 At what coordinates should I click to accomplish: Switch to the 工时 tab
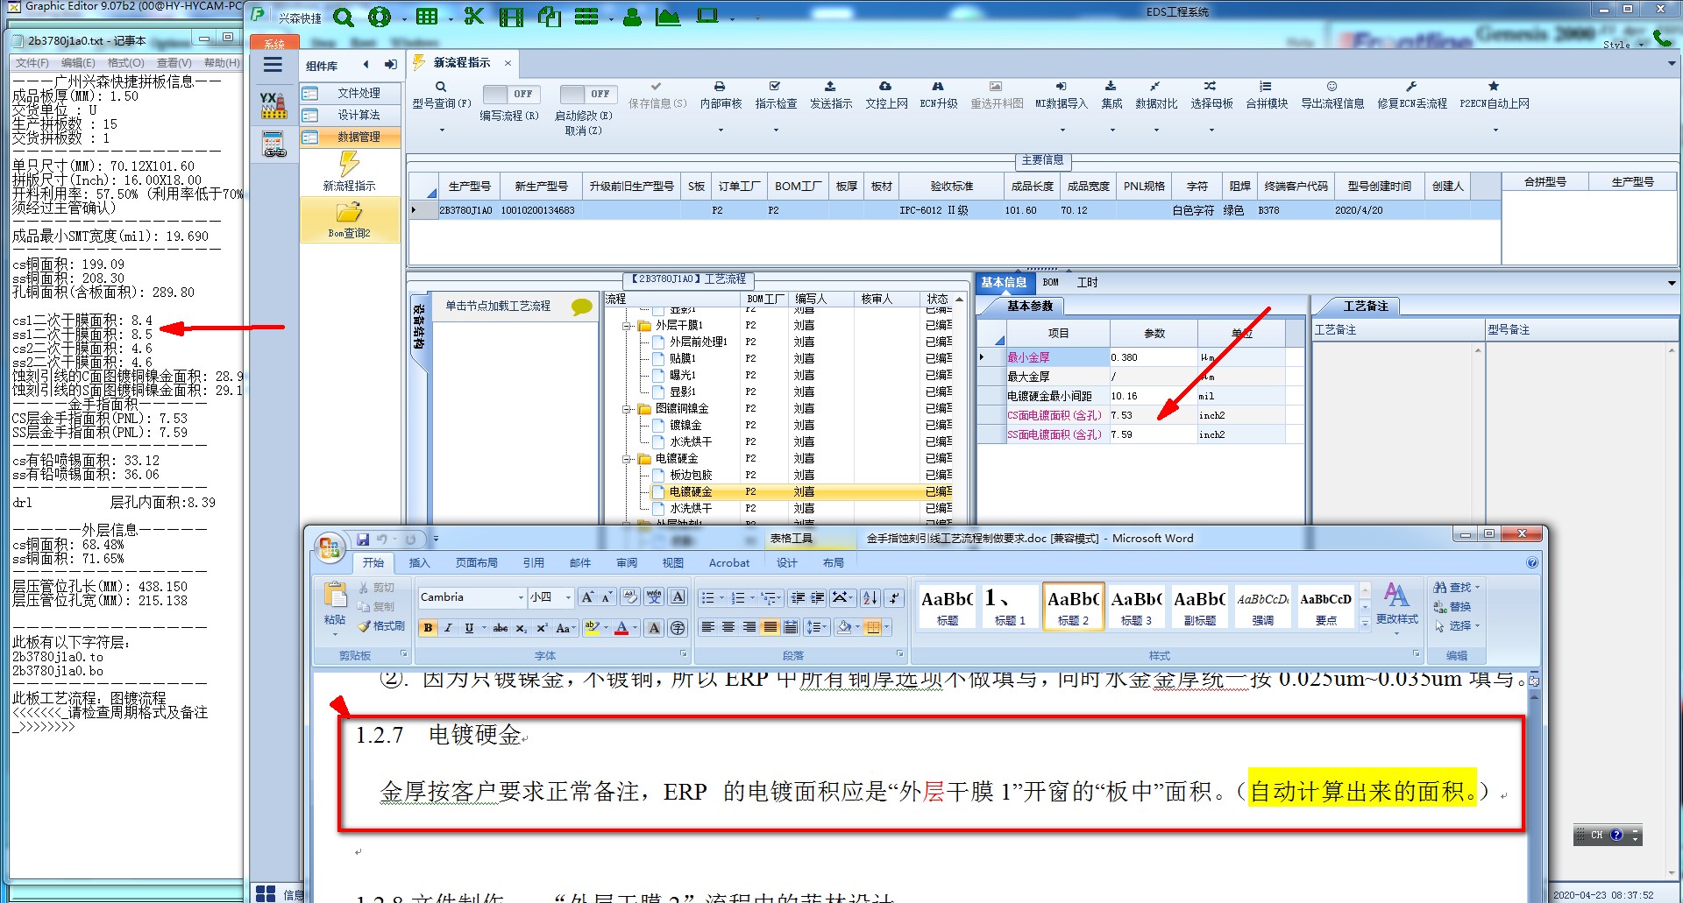point(1087,282)
